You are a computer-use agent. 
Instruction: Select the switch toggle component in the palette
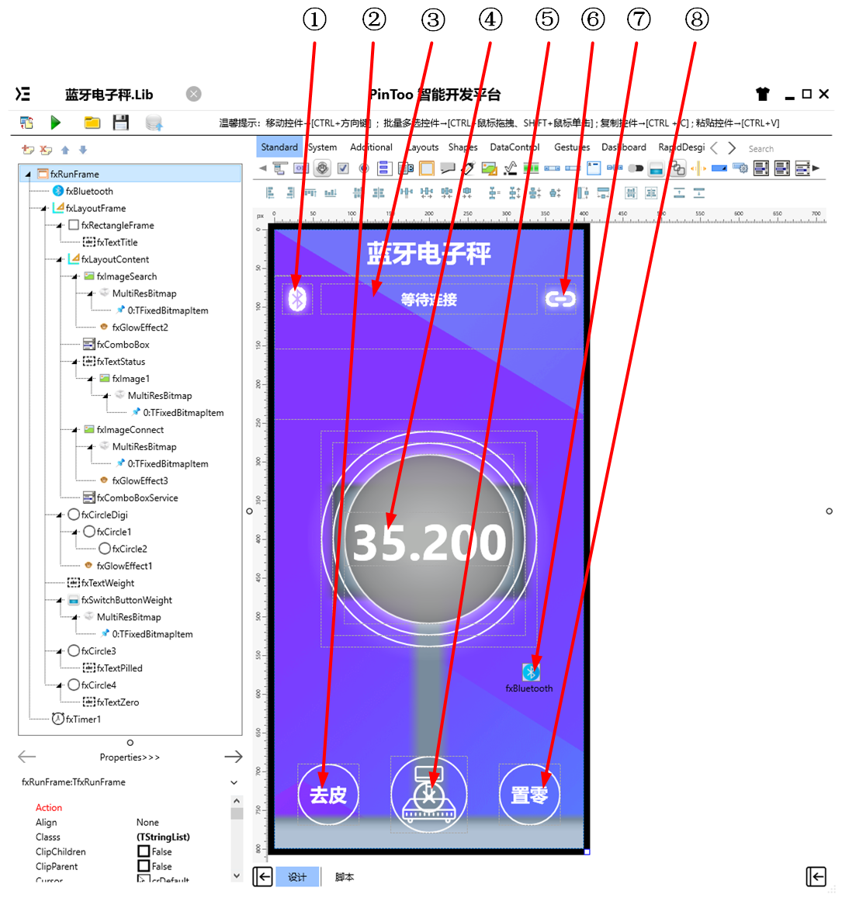[x=636, y=168]
